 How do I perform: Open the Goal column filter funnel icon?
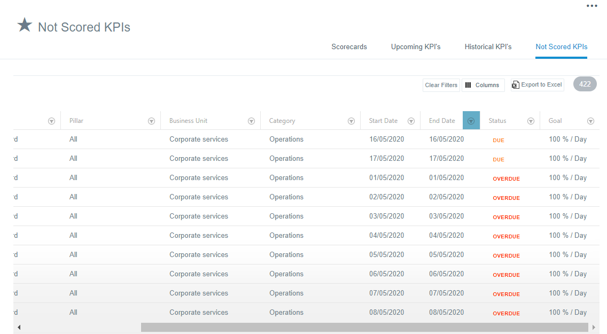point(591,121)
